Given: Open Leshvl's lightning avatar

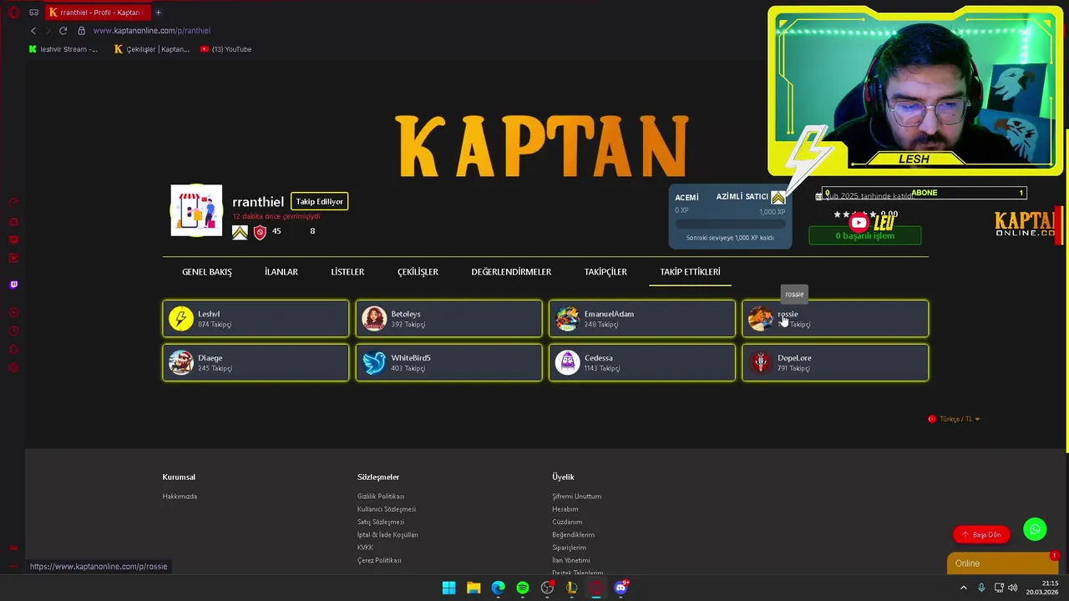Looking at the screenshot, I should coord(181,318).
